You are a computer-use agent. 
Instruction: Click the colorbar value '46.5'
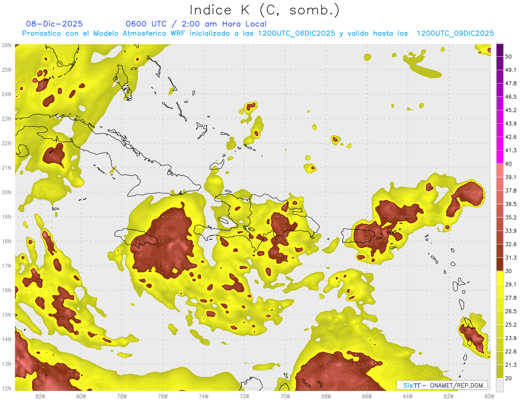click(511, 97)
